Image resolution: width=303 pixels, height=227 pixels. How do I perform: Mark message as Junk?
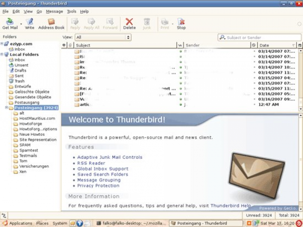(x=147, y=24)
